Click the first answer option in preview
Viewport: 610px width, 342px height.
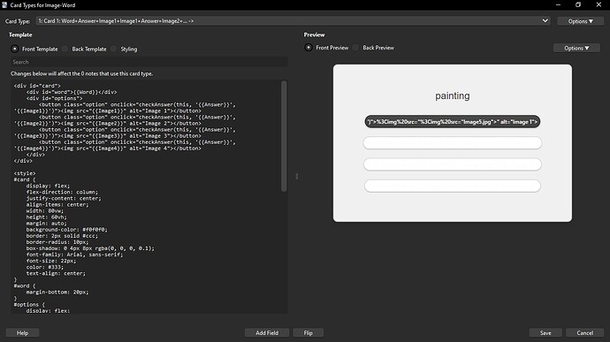(x=453, y=122)
